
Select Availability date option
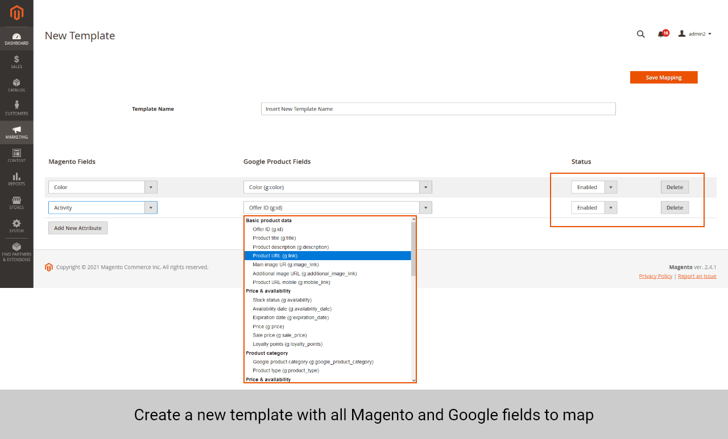point(328,308)
